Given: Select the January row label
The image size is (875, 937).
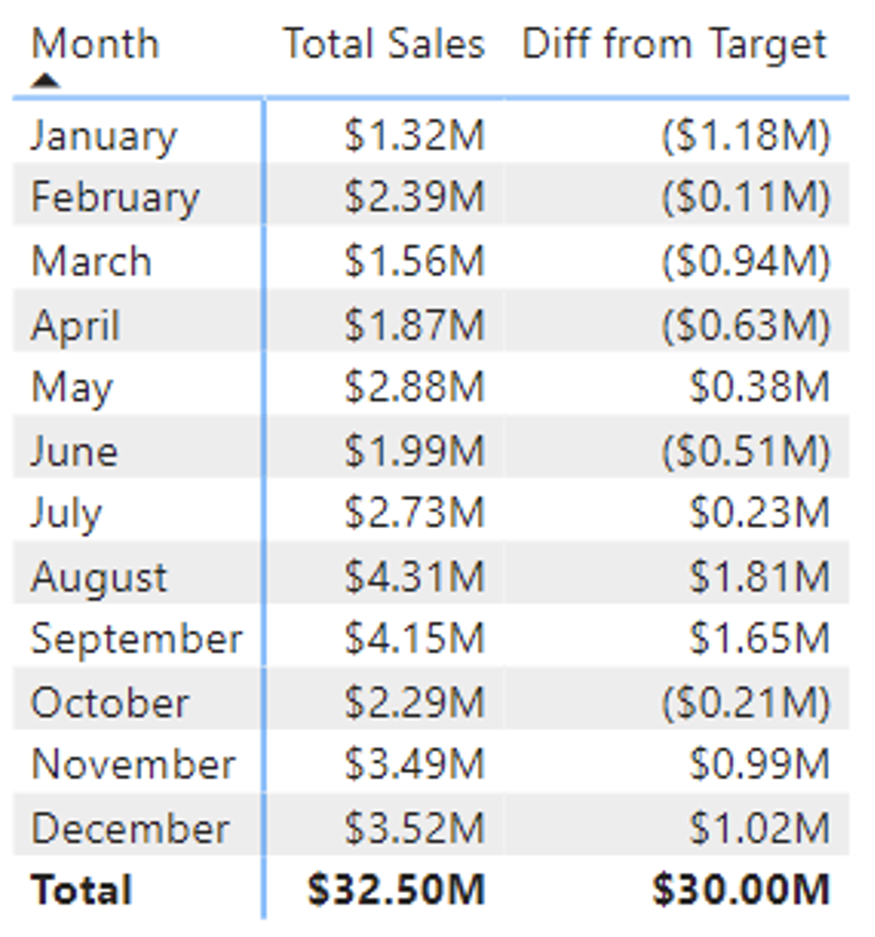Looking at the screenshot, I should [x=103, y=136].
